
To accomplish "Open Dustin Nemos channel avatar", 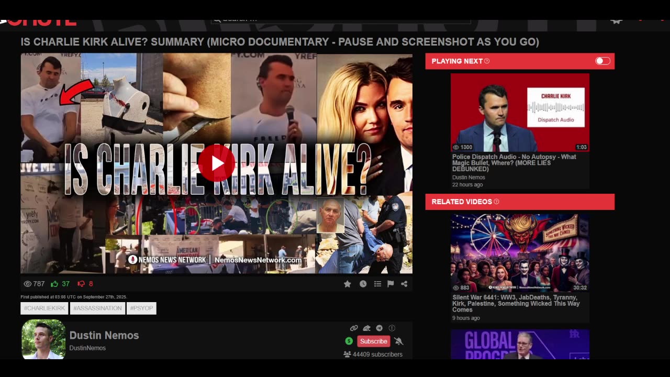I will pyautogui.click(x=43, y=339).
